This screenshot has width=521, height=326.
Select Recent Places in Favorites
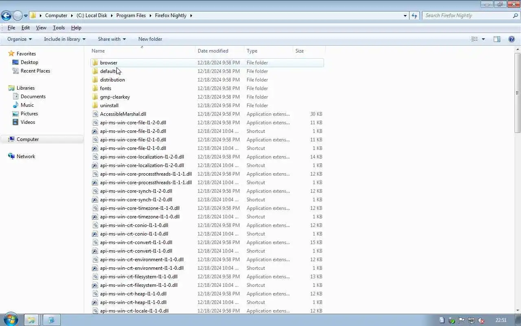click(35, 71)
